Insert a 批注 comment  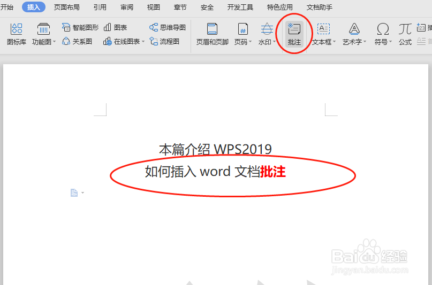[294, 34]
